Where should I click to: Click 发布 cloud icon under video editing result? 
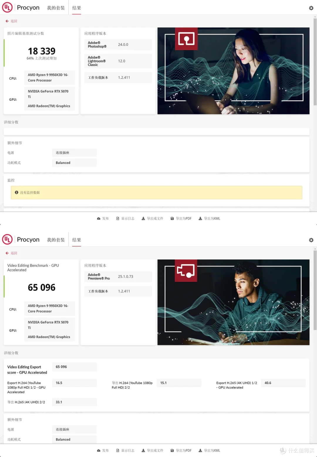[x=99, y=451]
